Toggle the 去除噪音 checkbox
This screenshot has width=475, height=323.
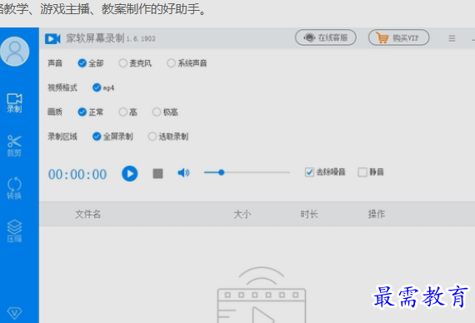[x=309, y=172]
